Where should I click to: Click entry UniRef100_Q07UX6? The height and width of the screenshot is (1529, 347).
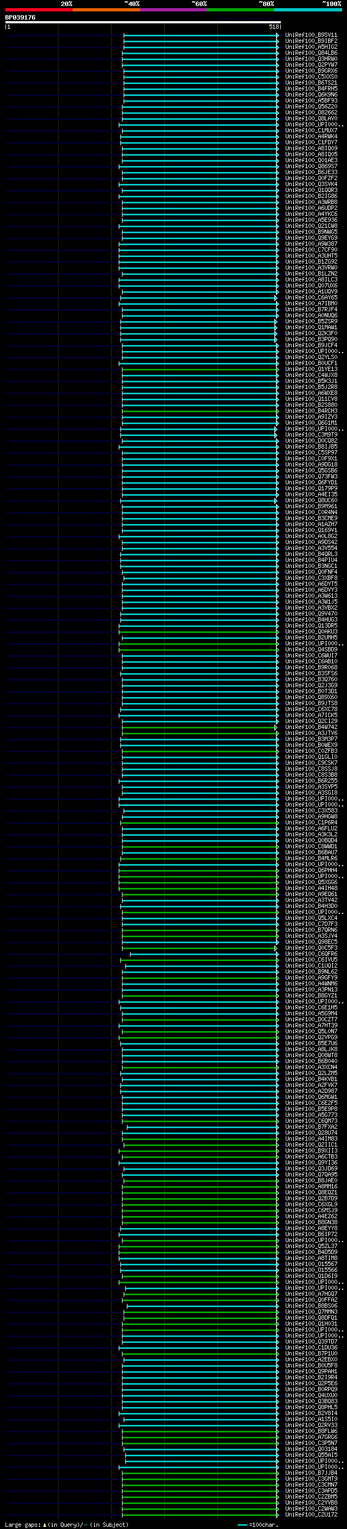(311, 285)
